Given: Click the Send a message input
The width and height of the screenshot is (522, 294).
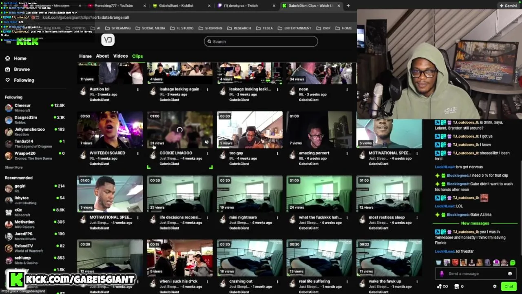Looking at the screenshot, I should tap(475, 274).
